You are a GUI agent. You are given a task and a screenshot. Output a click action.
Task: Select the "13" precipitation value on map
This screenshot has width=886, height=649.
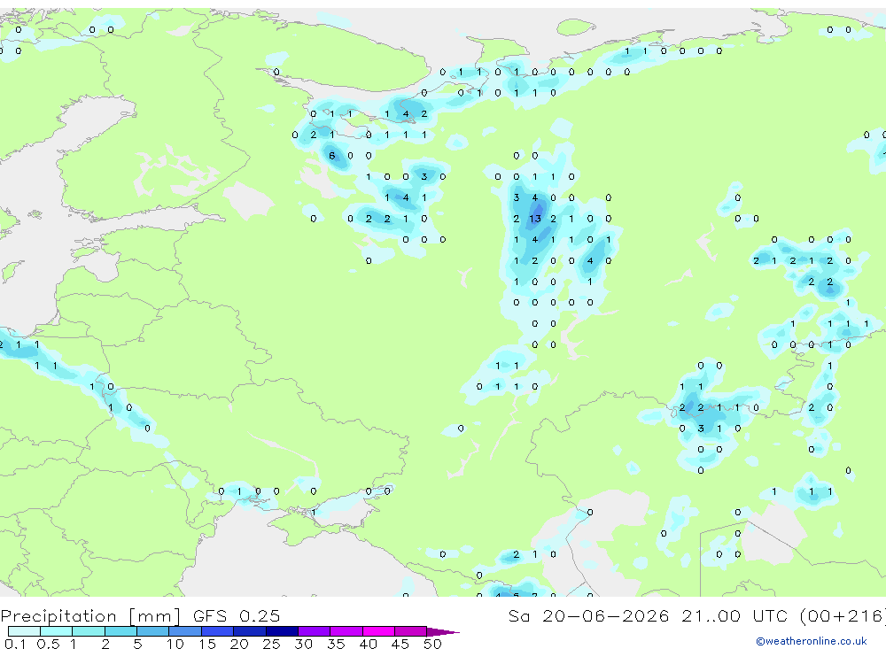[x=535, y=219]
